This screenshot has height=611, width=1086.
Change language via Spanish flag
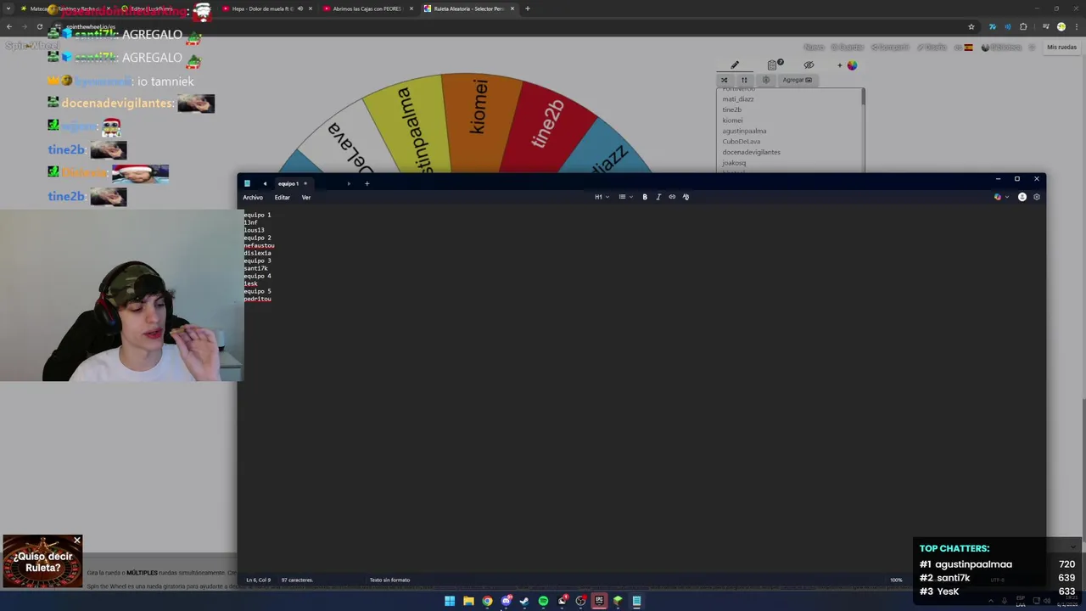point(968,48)
